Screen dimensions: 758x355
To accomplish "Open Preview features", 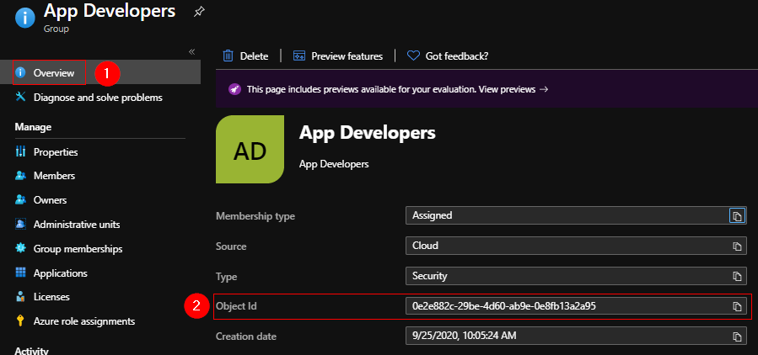I will coord(347,56).
